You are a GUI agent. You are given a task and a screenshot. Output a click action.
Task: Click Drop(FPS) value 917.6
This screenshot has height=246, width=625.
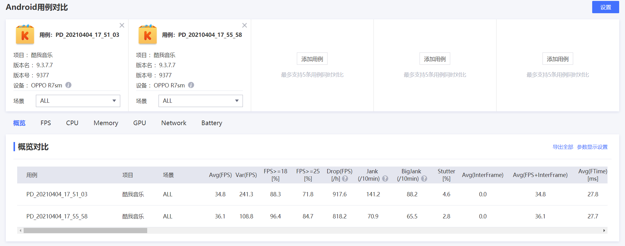pos(339,194)
